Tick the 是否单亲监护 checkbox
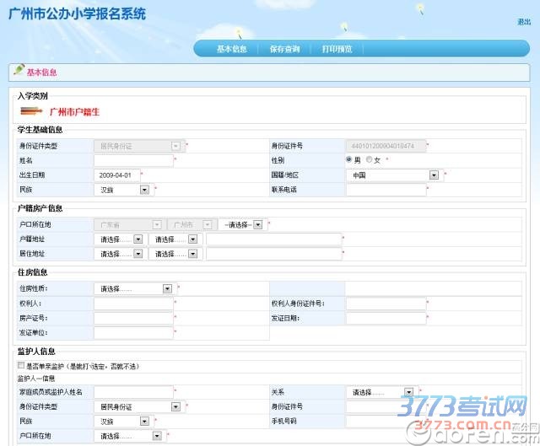This screenshot has width=540, height=446. [x=21, y=366]
